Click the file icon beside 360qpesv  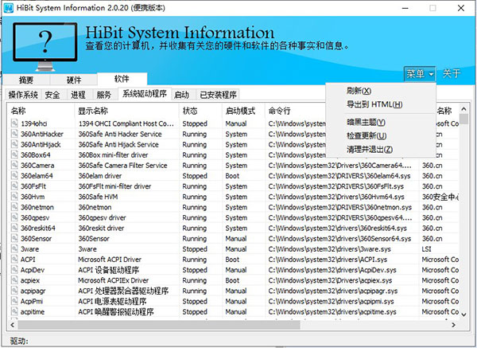(x=14, y=217)
